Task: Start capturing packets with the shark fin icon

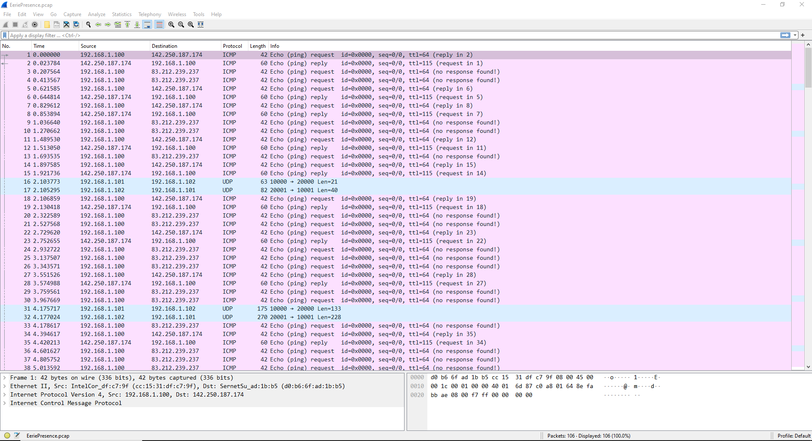Action: [6, 25]
